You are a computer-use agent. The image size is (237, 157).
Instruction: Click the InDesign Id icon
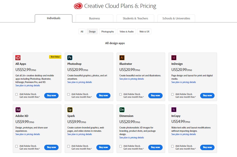click(174, 58)
